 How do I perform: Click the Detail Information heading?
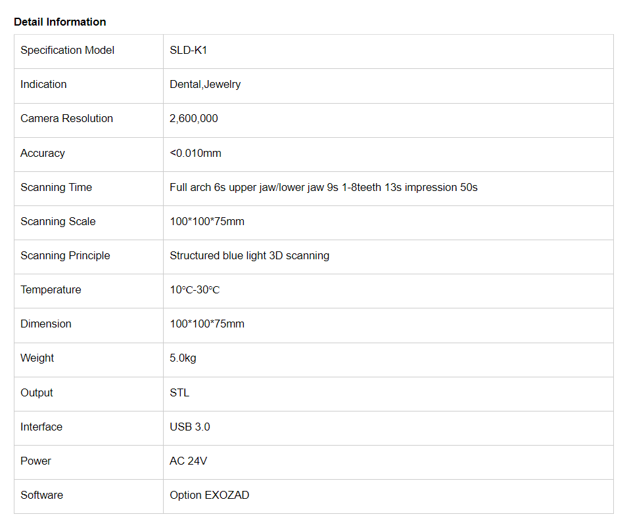click(x=60, y=22)
